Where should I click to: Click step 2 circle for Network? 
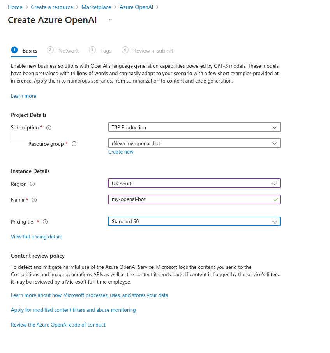pos(50,50)
